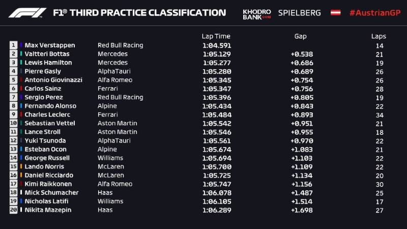Click the F1 logo
The width and height of the screenshot is (407, 229).
click(x=27, y=13)
